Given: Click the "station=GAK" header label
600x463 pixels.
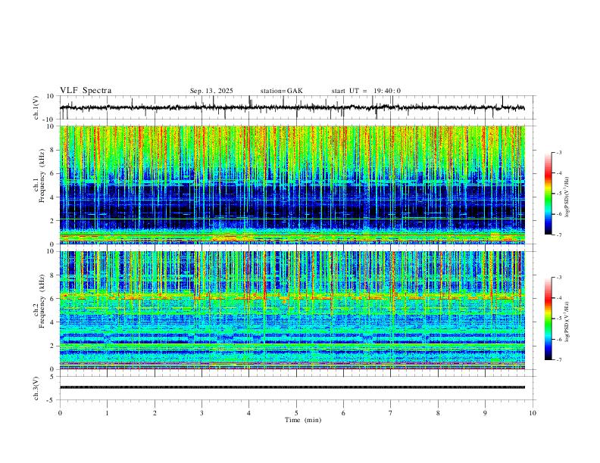Looking at the screenshot, I should (x=281, y=91).
